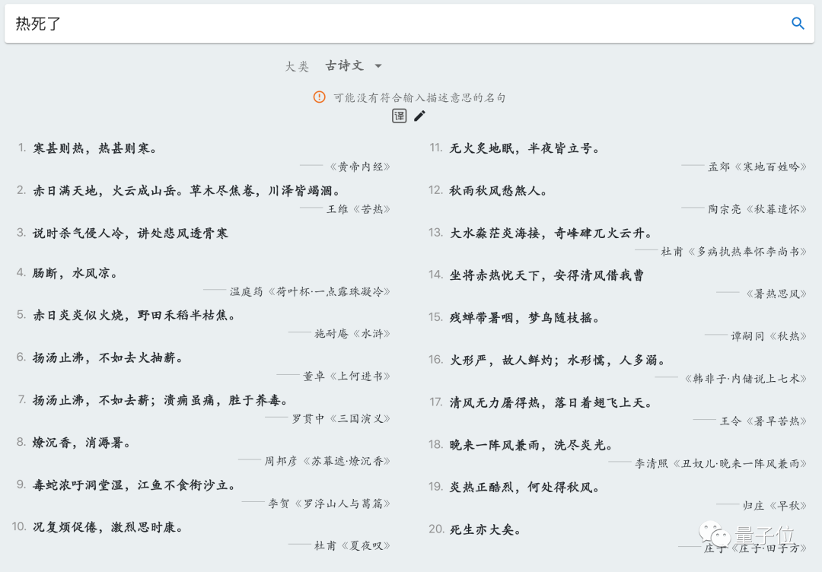Image resolution: width=822 pixels, height=572 pixels.
Task: Select quote starting 赤日满天地，火云成山岳
Action: 187,191
